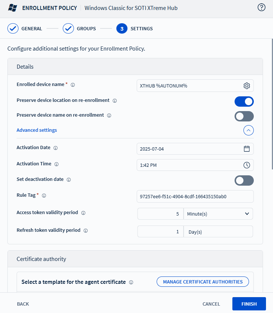Click the Advanced settings link
The height and width of the screenshot is (313, 273).
pos(37,130)
